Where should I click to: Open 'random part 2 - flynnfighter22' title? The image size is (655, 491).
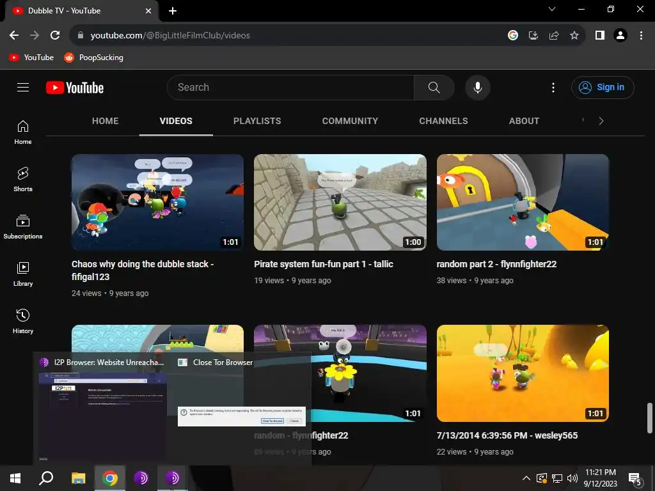pyautogui.click(x=496, y=264)
